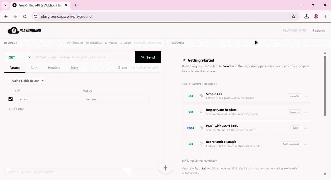331x180 pixels.
Task: Open POST with JSON body sample
Action: (x=246, y=128)
